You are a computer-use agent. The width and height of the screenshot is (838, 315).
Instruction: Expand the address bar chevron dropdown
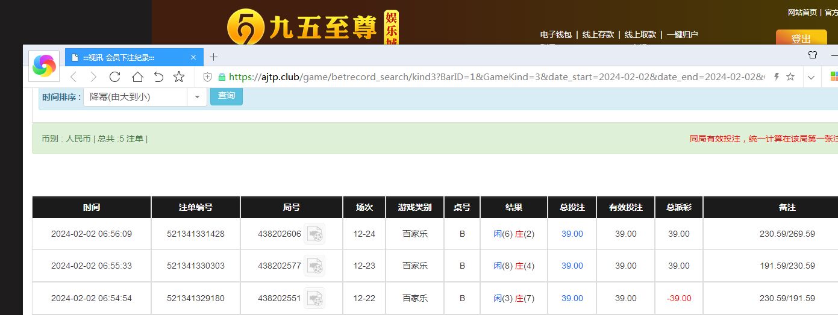811,77
